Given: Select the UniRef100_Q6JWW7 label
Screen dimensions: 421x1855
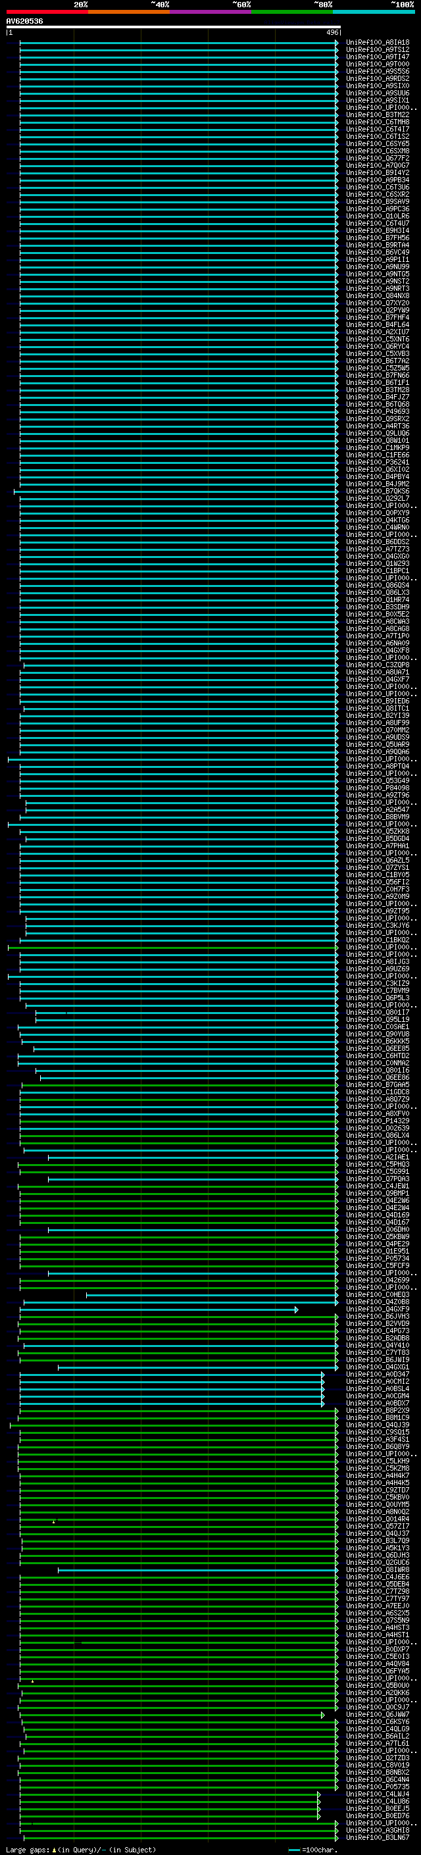Looking at the screenshot, I should coord(378,1715).
